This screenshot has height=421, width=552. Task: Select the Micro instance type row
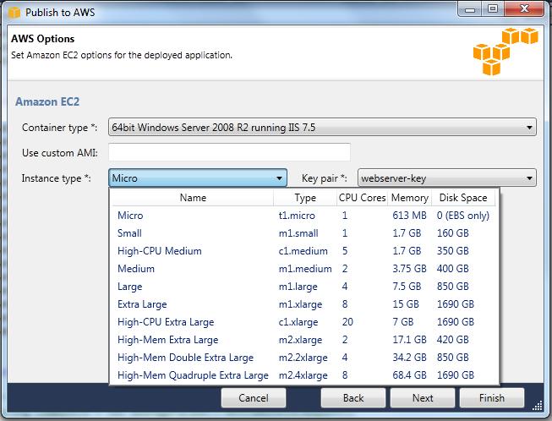[x=304, y=216]
